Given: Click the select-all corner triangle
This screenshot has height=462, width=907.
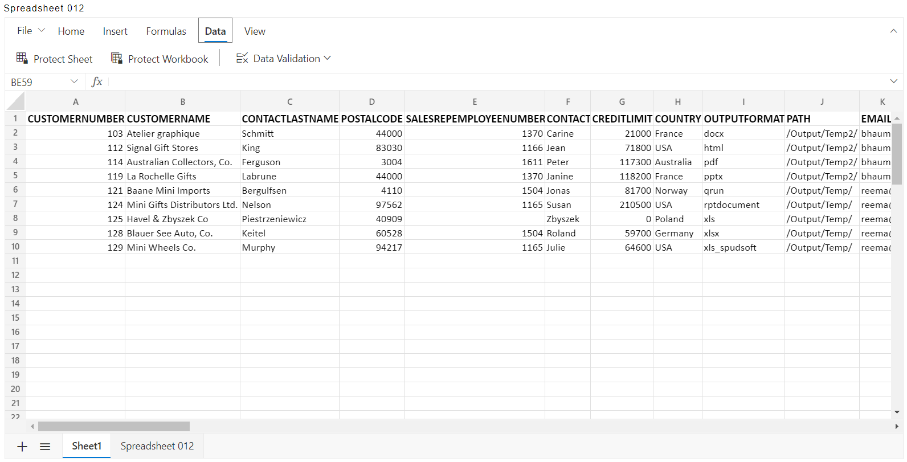Looking at the screenshot, I should tap(15, 101).
